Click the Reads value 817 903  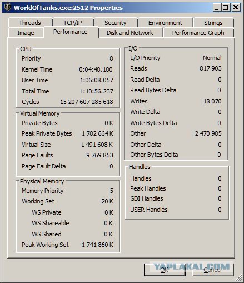[211, 68]
